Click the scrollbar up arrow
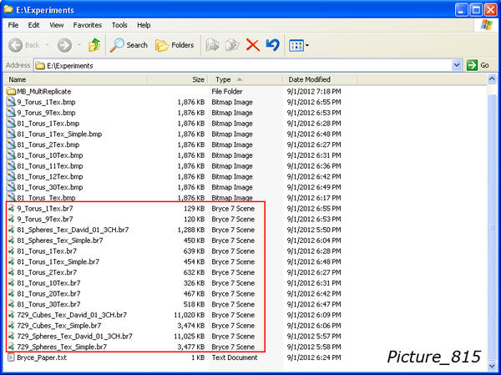 click(492, 79)
